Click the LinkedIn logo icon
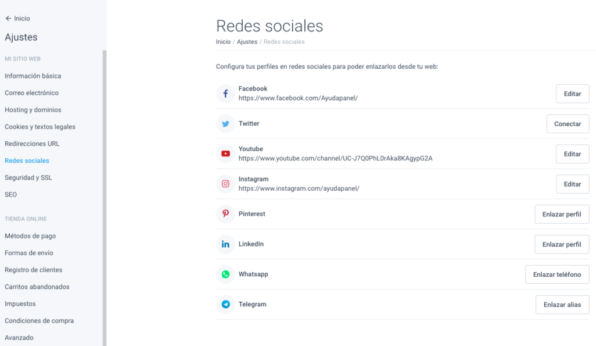The image size is (596, 346). pyautogui.click(x=225, y=244)
